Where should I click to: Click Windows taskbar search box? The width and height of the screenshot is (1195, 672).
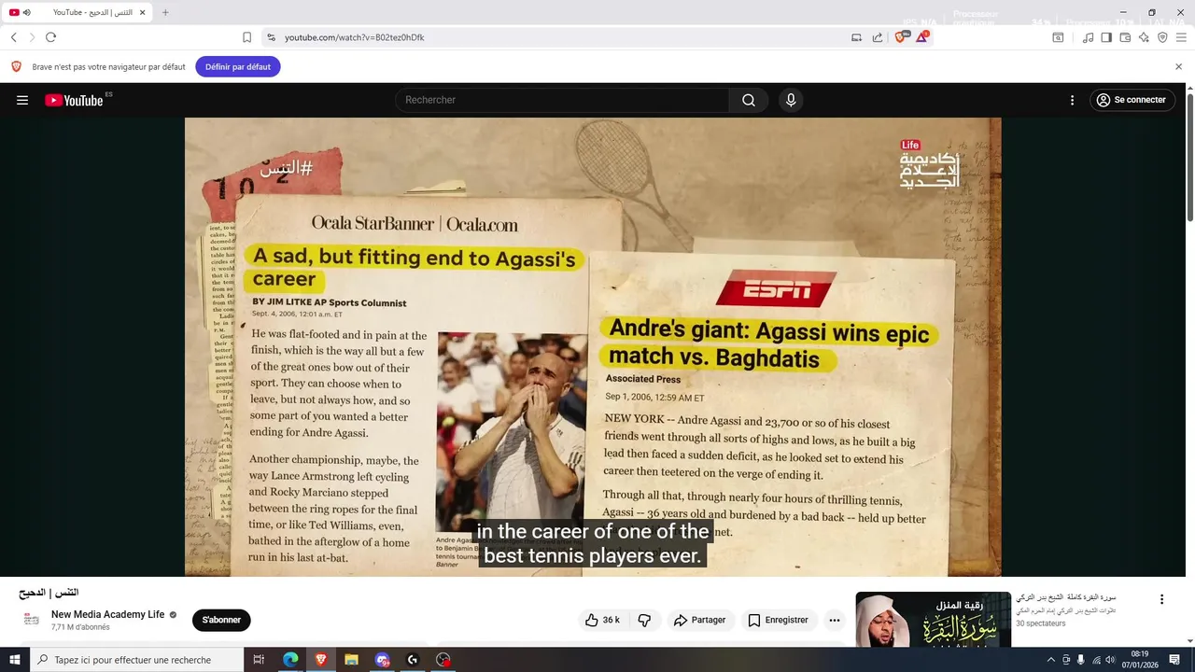coord(136,659)
